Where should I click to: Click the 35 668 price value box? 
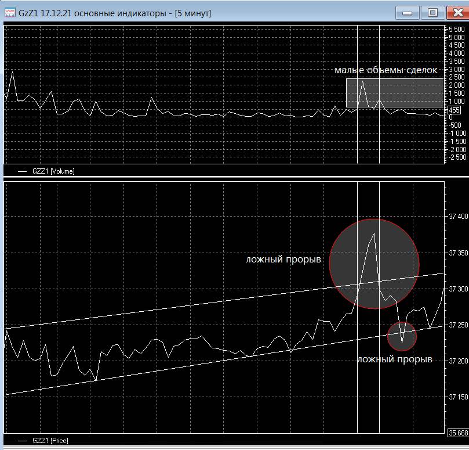tap(458, 433)
